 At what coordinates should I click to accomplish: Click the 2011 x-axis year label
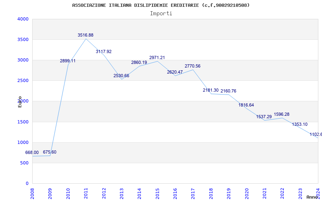pos(86,193)
